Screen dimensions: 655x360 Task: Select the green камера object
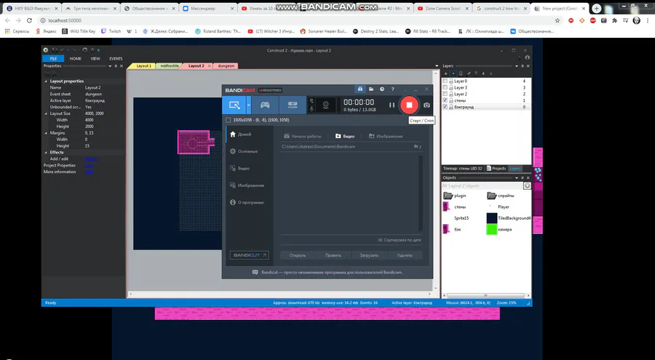(499, 229)
